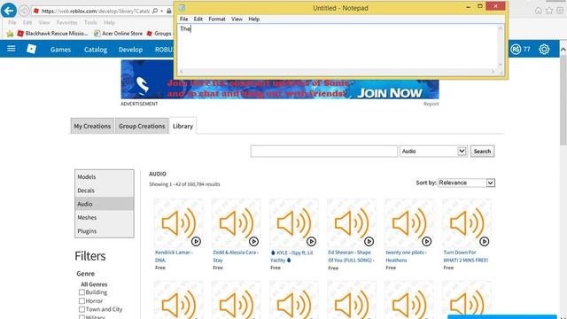Image resolution: width=567 pixels, height=319 pixels.
Task: Check the Town and City genre checkbox
Action: coord(82,309)
